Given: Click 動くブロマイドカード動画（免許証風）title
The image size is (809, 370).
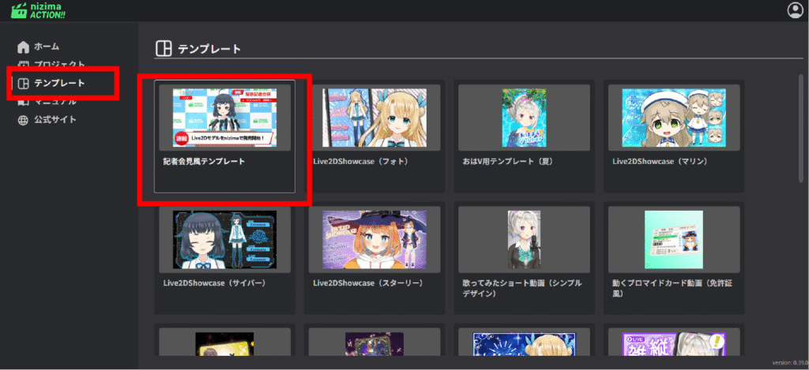Looking at the screenshot, I should (672, 289).
